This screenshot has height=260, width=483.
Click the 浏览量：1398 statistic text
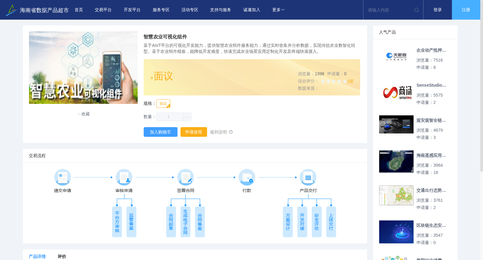point(311,74)
